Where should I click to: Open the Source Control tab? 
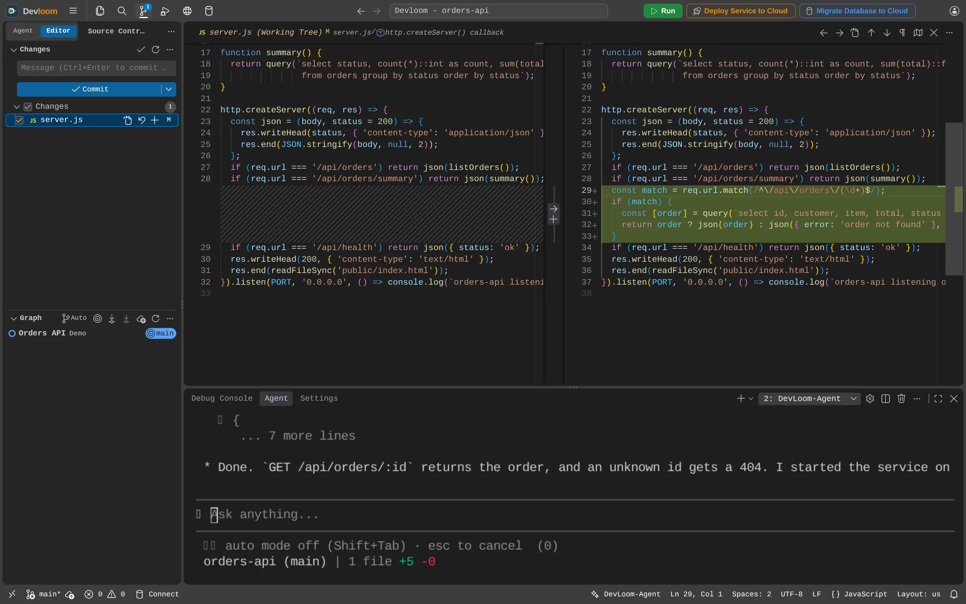point(116,31)
